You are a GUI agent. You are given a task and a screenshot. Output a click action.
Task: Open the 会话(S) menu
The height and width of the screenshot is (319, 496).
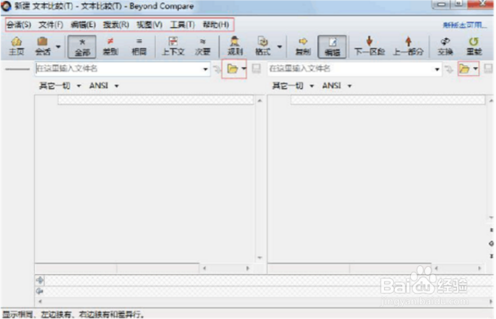coord(19,24)
